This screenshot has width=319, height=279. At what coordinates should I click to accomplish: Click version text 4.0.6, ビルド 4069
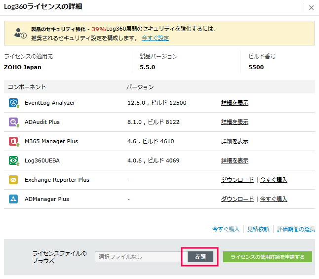click(154, 160)
